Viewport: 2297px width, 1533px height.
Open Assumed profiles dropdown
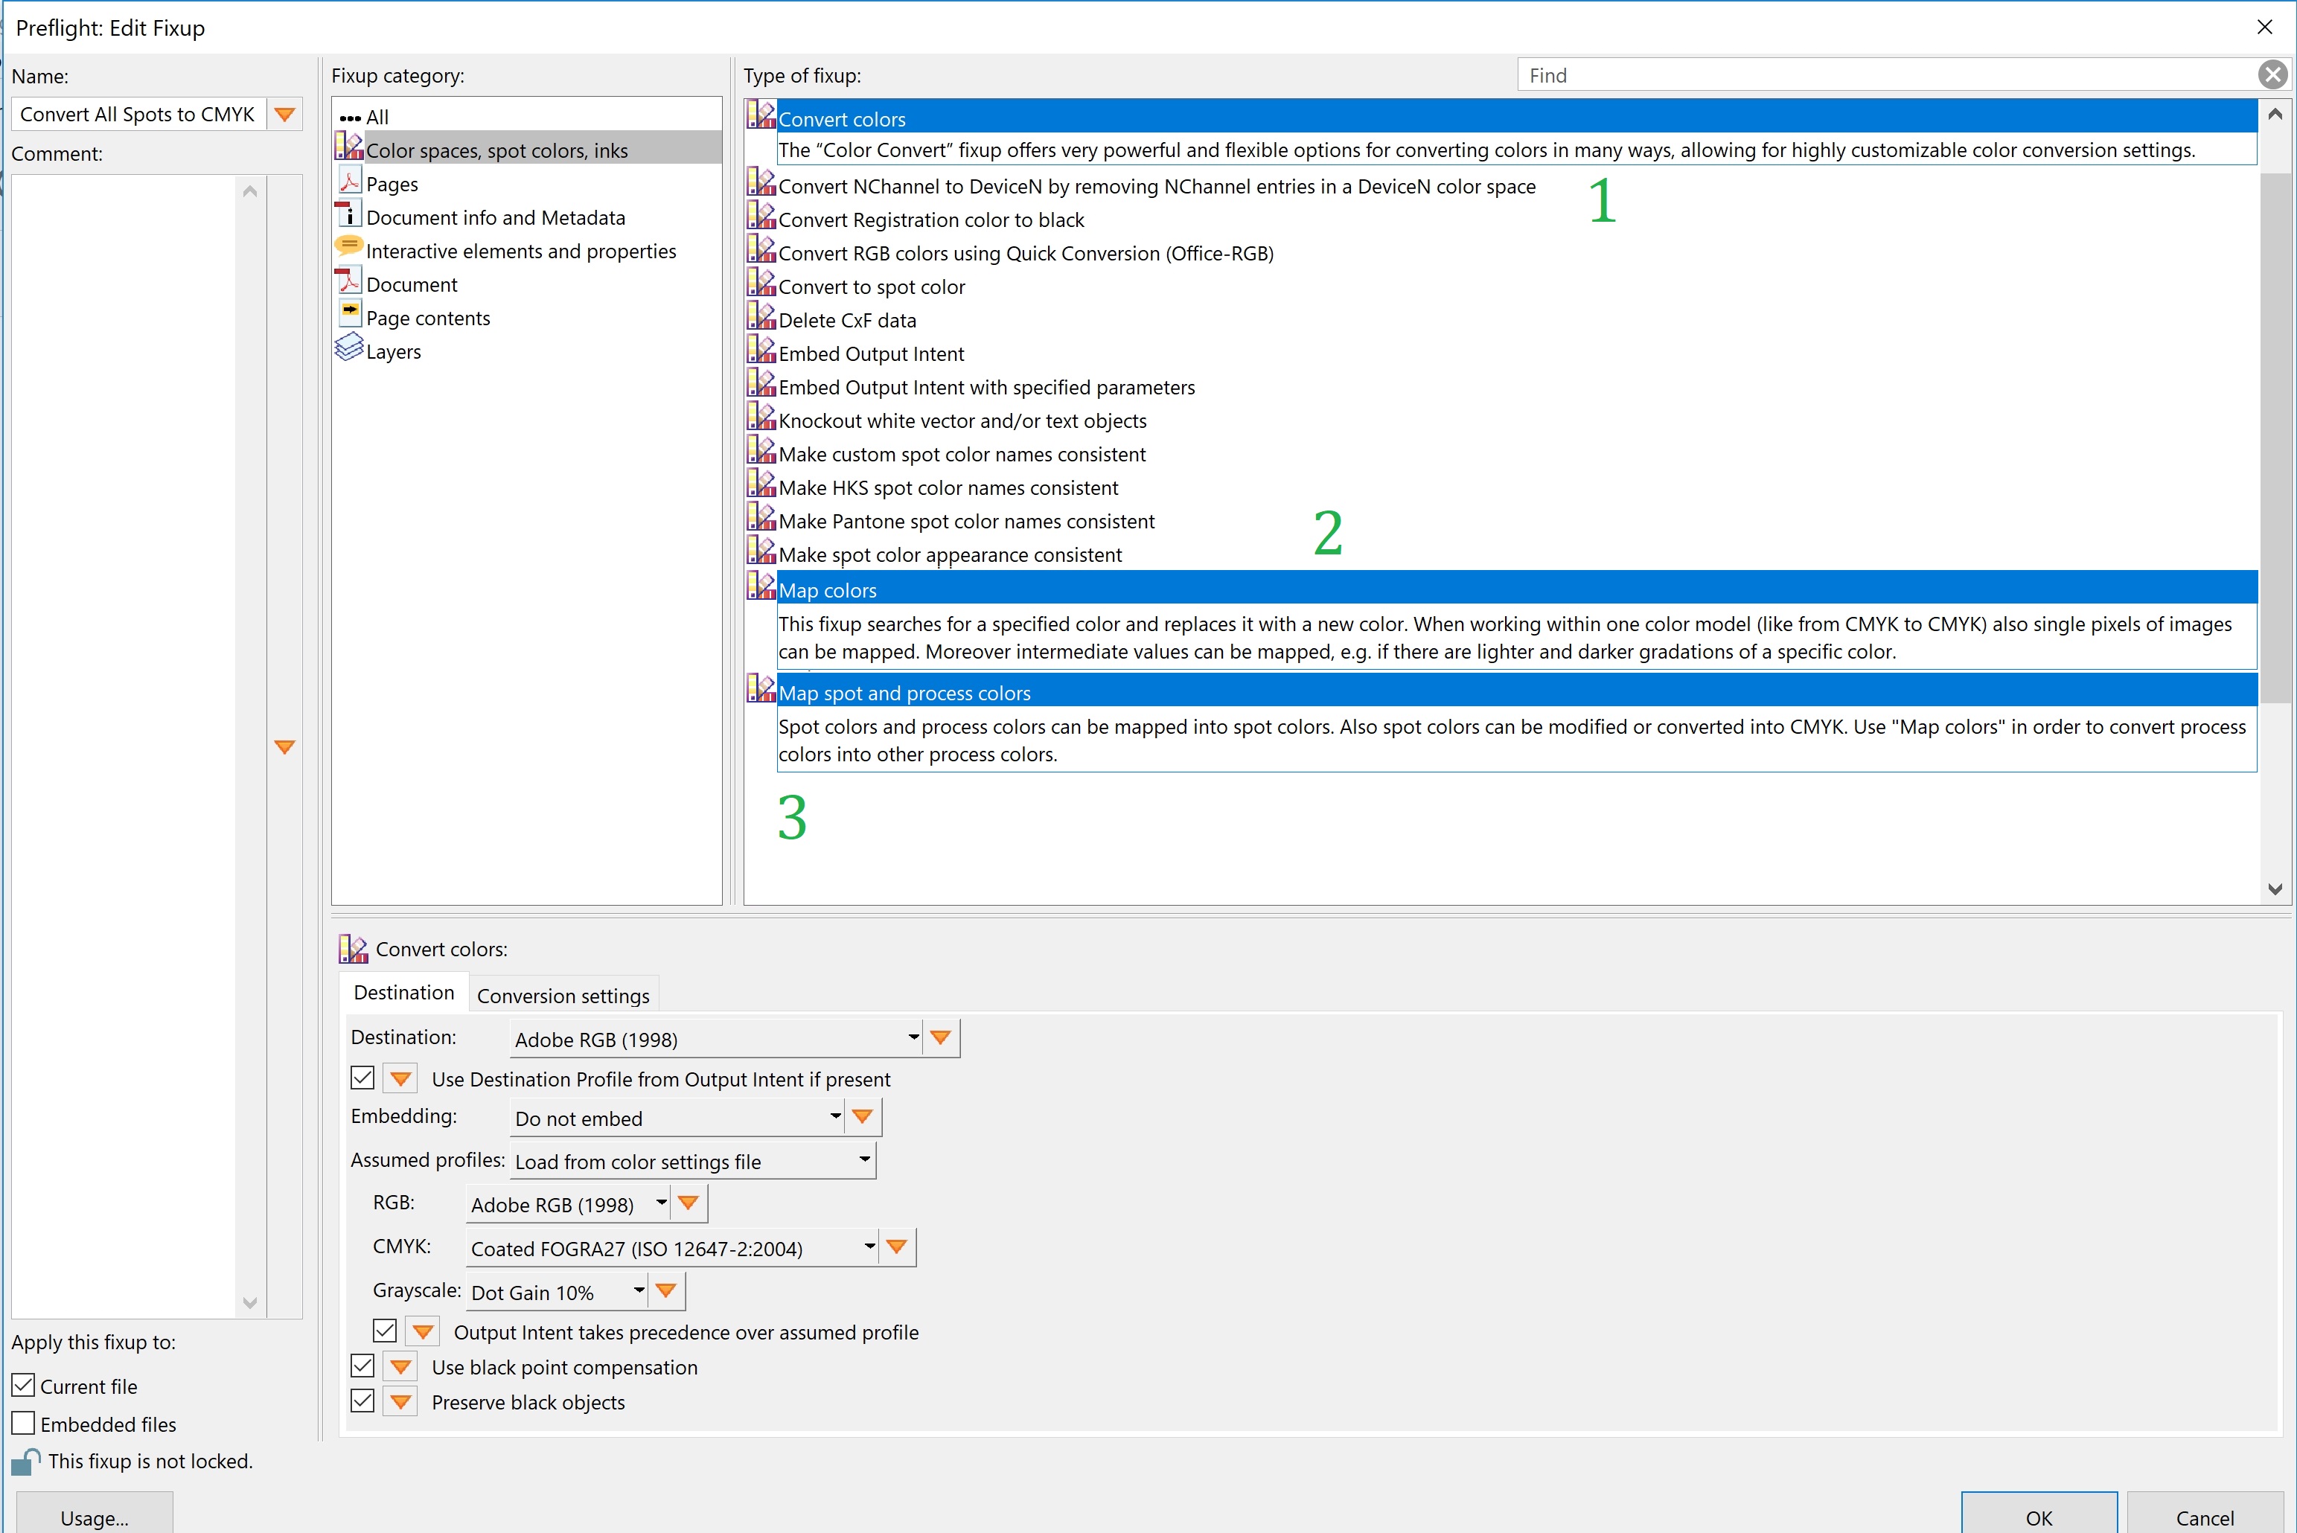(x=863, y=1160)
